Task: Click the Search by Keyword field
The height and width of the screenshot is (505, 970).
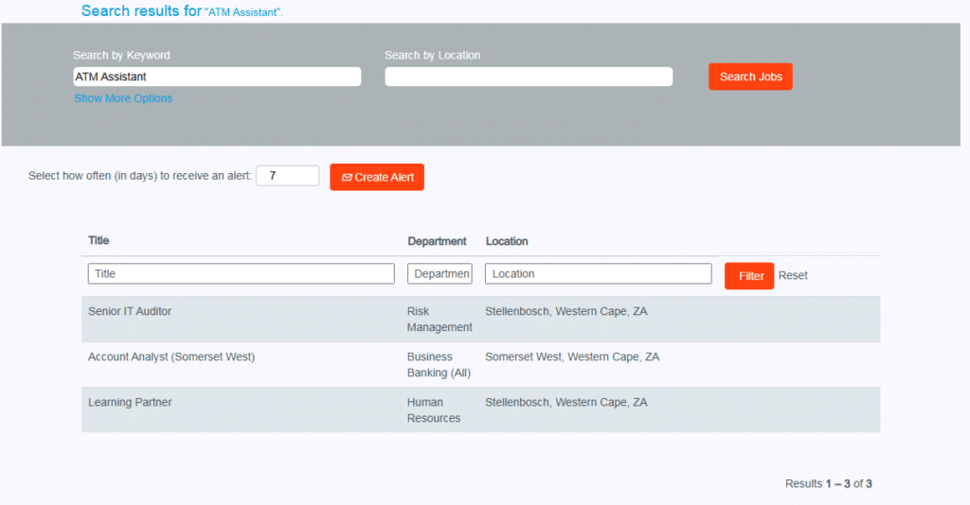Action: [x=217, y=77]
